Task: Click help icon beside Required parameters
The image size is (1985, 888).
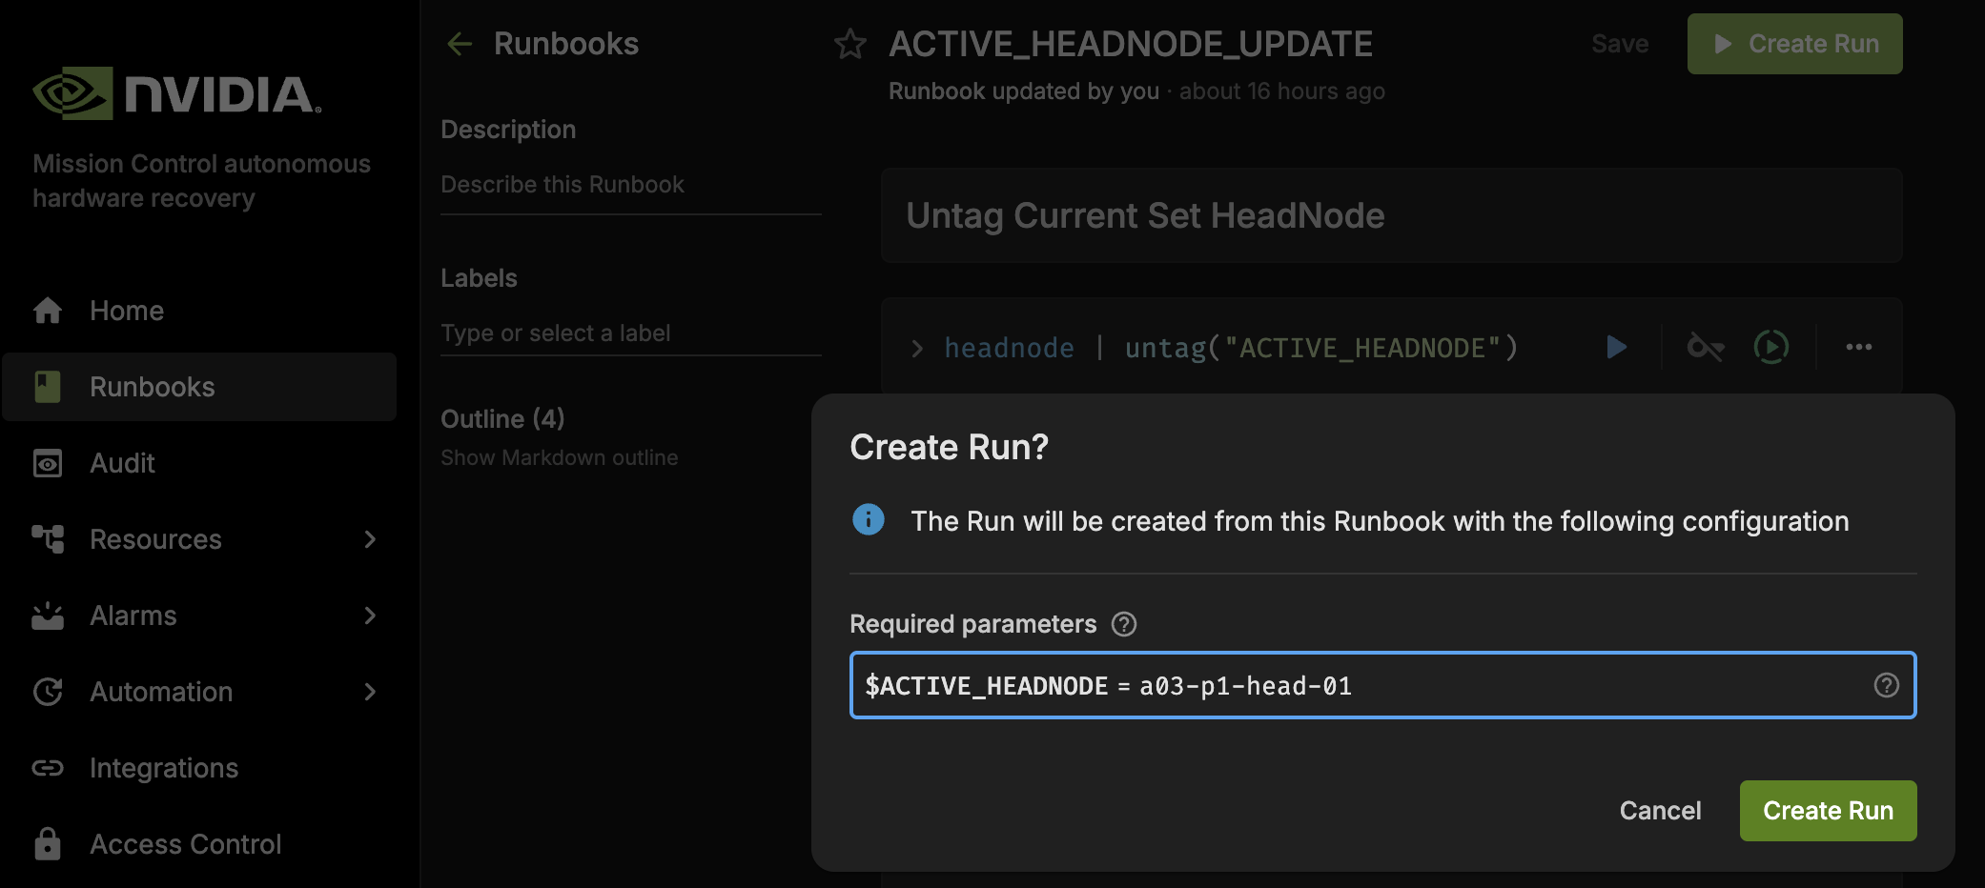Action: point(1124,624)
